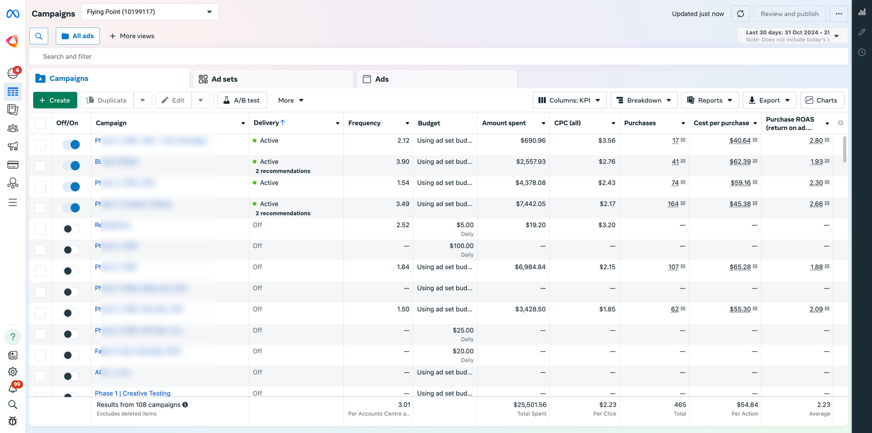Click Review and publish button

(789, 14)
